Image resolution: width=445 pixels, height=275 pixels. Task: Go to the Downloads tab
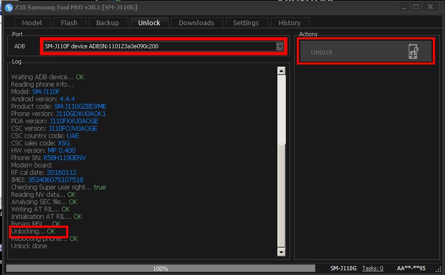196,23
